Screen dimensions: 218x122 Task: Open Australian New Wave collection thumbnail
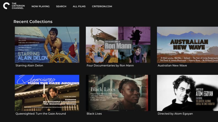[x=187, y=45]
